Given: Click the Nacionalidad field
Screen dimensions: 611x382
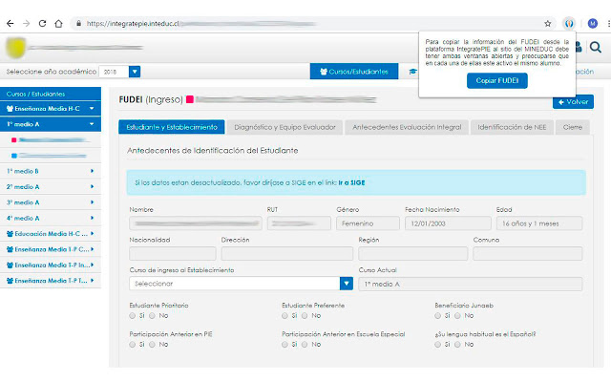Looking at the screenshot, I should coord(173,253).
